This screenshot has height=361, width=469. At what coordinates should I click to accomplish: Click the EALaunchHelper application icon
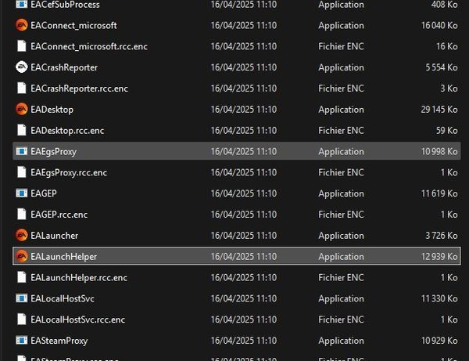pos(22,256)
